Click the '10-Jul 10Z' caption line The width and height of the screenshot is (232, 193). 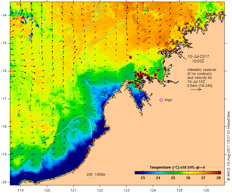point(196,82)
